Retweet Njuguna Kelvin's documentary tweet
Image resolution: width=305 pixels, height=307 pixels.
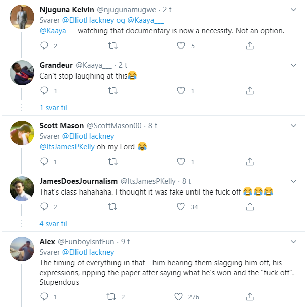pyautogui.click(x=113, y=46)
